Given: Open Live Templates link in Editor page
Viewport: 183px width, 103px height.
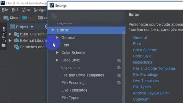Looking at the screenshot, I should click(x=146, y=81).
